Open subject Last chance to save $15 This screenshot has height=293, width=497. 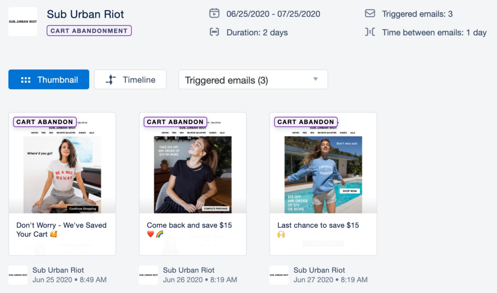[x=318, y=229]
